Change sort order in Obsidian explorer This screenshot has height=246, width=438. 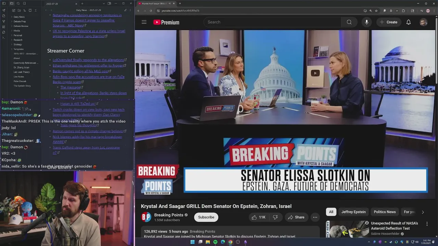[x=24, y=10]
